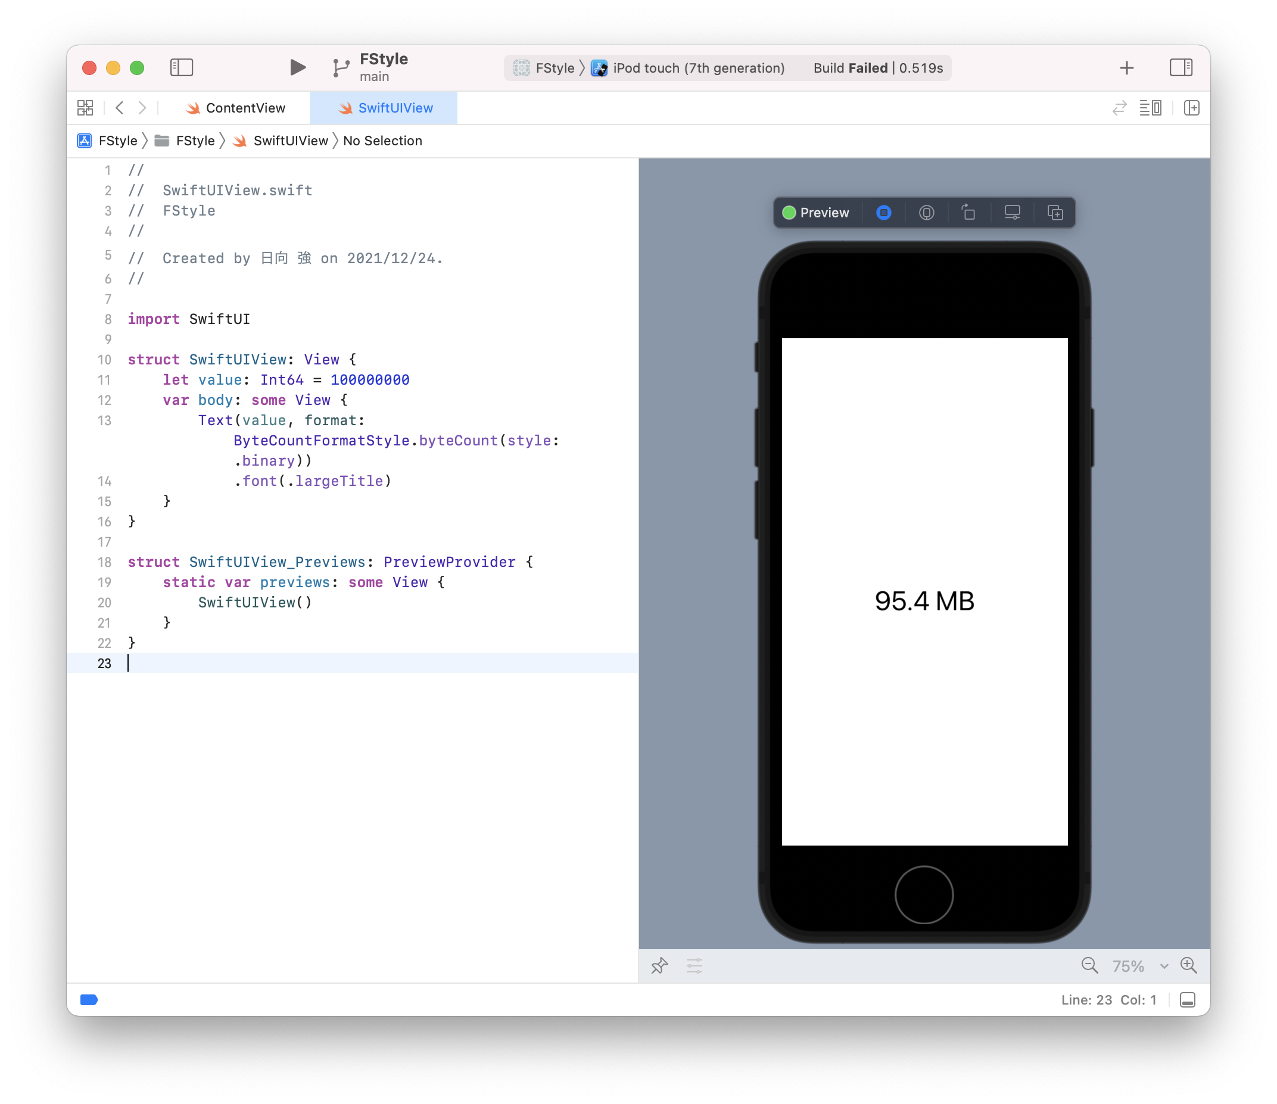The image size is (1277, 1104).
Task: Toggle the inspector pane on the right
Action: (1181, 67)
